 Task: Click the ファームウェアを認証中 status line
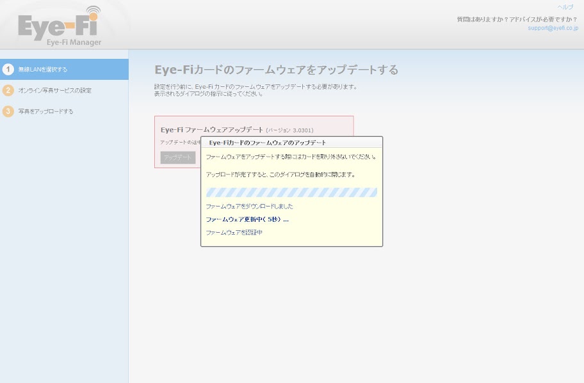[234, 232]
